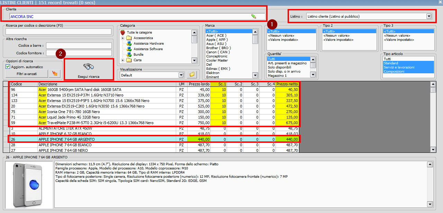Screen dimensions: 443x213
Task: Focus the Codice fornitore field
Action: pos(79,53)
